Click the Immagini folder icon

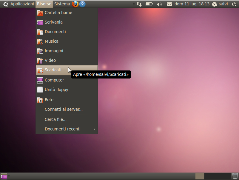click(40, 51)
